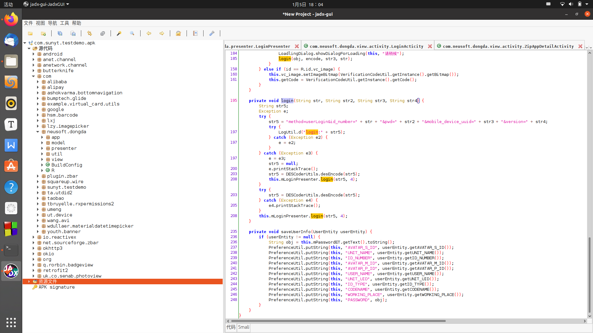
Task: Click the Add files toolbar icon
Action: [43, 33]
